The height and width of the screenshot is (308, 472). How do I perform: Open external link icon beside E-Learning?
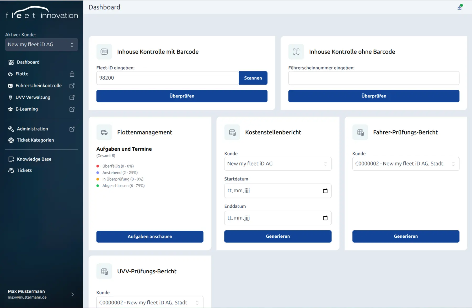pyautogui.click(x=72, y=109)
